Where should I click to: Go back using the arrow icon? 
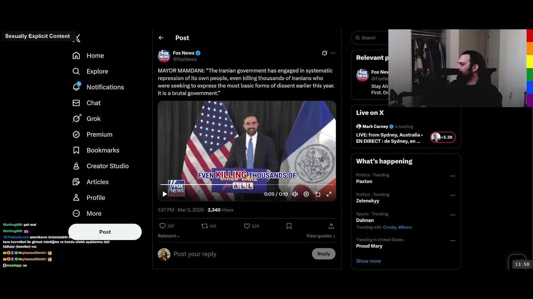click(x=161, y=38)
